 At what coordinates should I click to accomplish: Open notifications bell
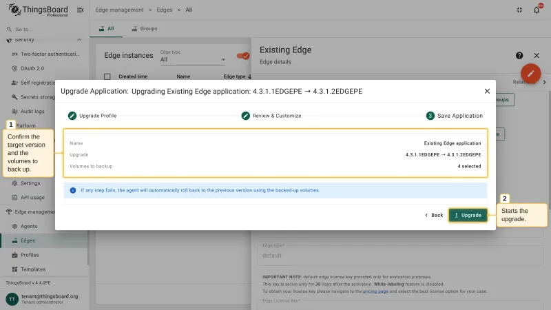[x=537, y=10]
